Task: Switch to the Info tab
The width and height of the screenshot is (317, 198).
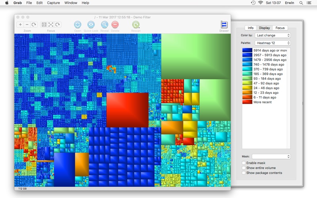Action: (x=250, y=28)
